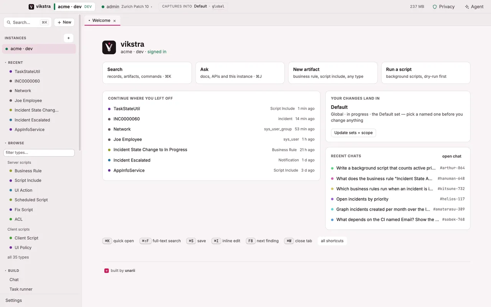Viewport: 491px width, 307px height.
Task: Click the open chat link in Recent Chats
Action: (452, 156)
